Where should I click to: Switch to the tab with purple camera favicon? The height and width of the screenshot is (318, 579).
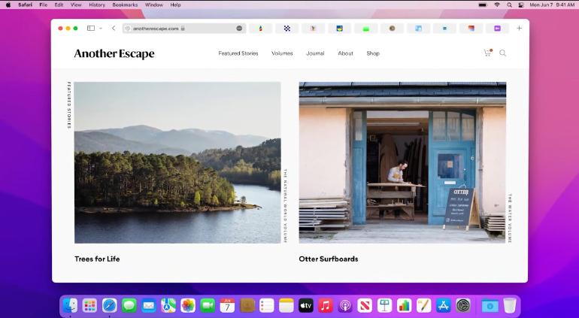click(x=497, y=29)
